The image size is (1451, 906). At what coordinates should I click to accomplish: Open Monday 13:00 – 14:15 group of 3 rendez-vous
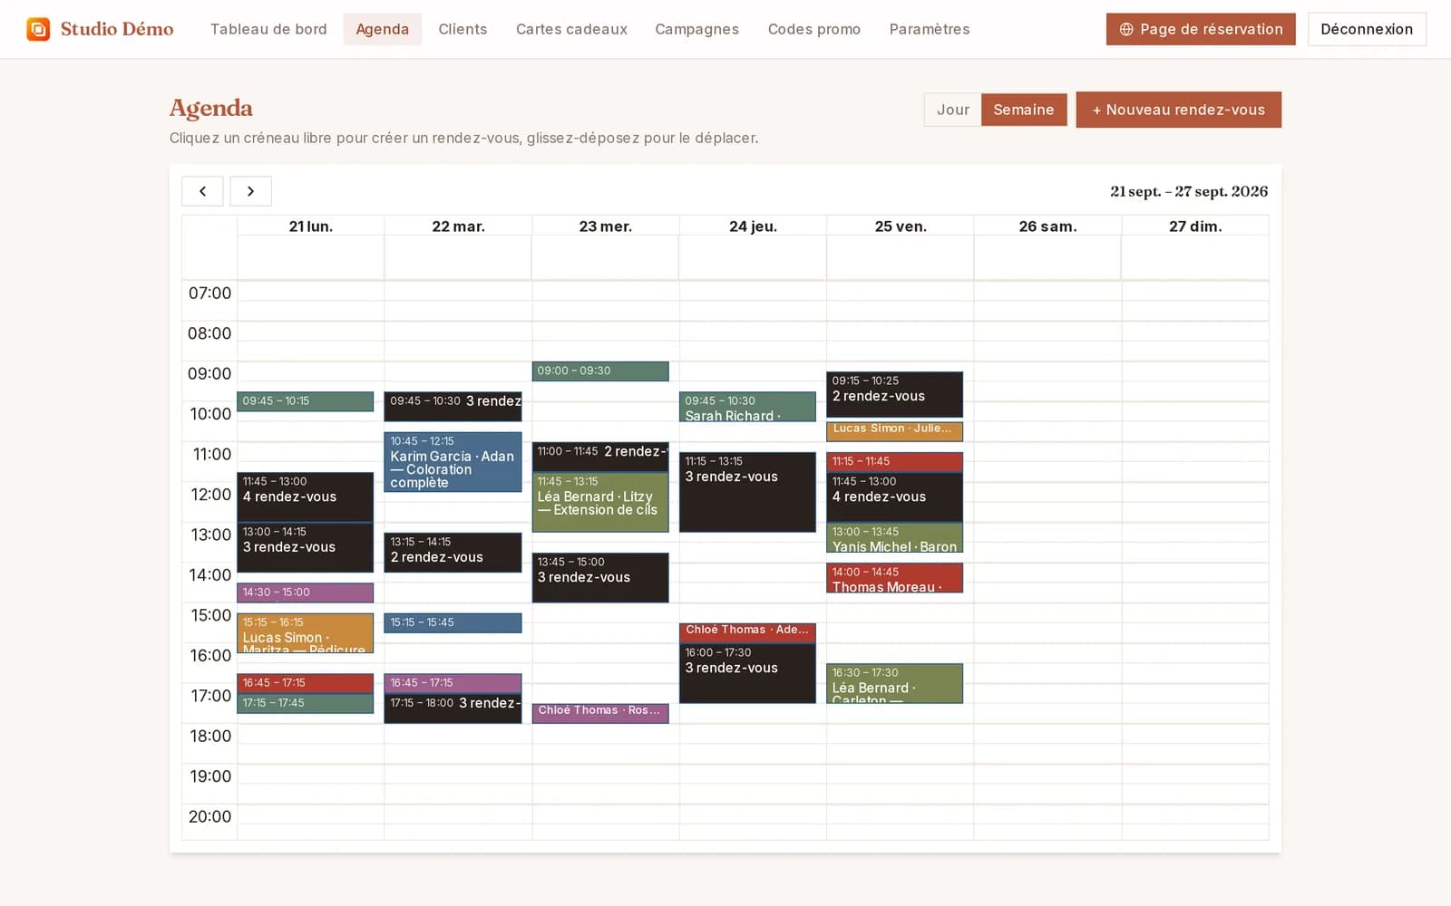click(x=306, y=547)
